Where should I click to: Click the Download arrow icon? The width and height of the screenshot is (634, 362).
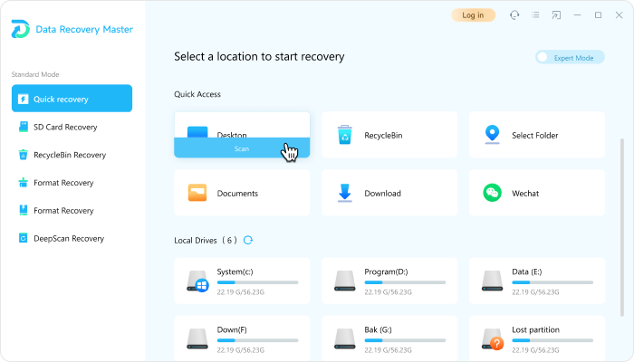click(344, 193)
